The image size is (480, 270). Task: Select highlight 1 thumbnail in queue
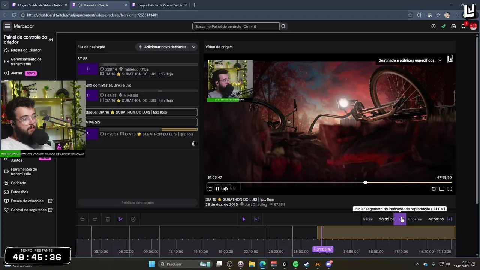point(88,69)
